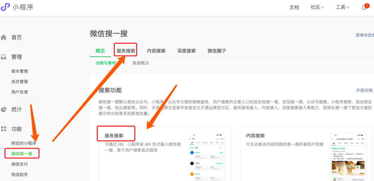Select 管理 section in sidebar

17,57
